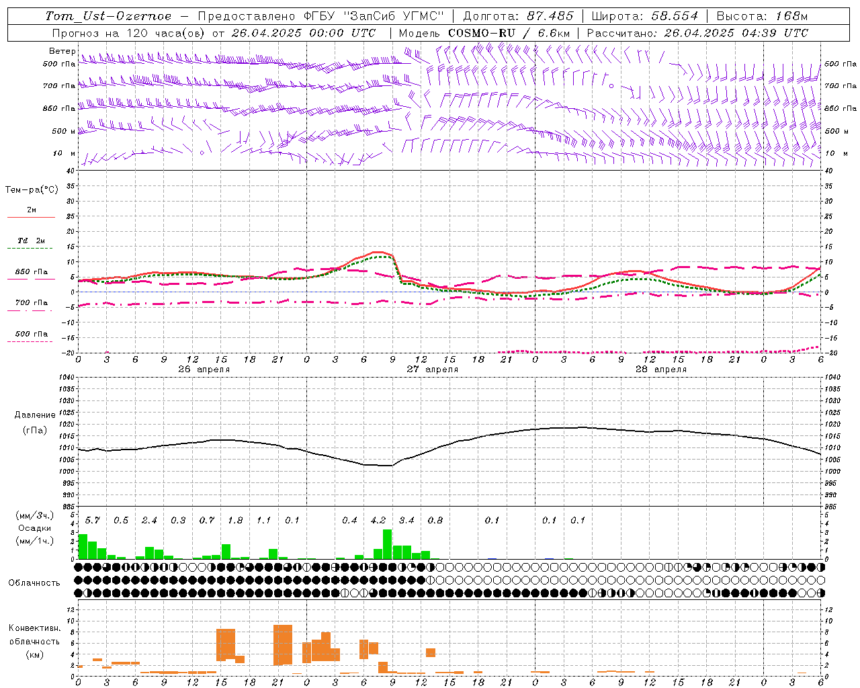Click the model label "COSMO-RU / 6.6км"
The height and width of the screenshot is (688, 860).
click(509, 33)
